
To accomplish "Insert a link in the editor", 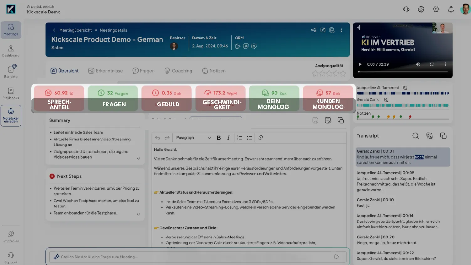I will point(260,138).
